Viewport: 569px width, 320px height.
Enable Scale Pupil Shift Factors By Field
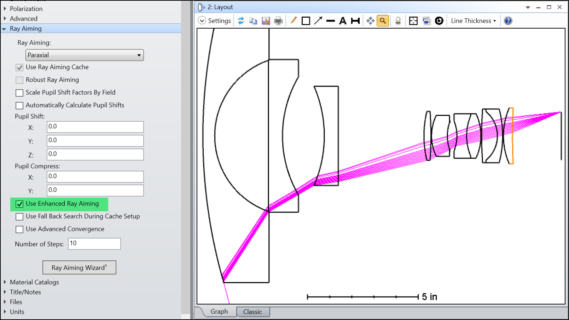click(19, 93)
